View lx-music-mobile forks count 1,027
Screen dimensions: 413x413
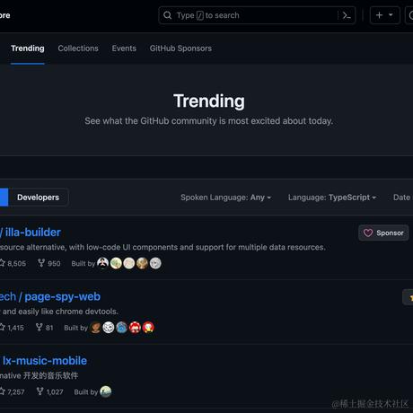coord(49,391)
